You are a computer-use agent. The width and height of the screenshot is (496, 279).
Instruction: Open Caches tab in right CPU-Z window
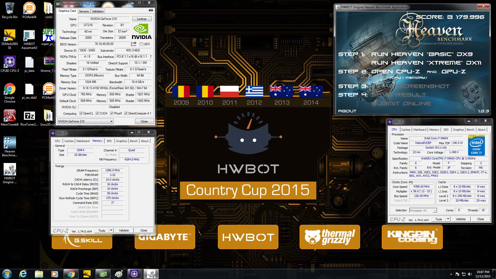pyautogui.click(x=406, y=130)
